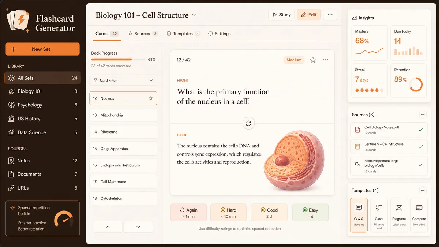The height and width of the screenshot is (247, 439).
Task: Click the New Set button
Action: (x=42, y=49)
